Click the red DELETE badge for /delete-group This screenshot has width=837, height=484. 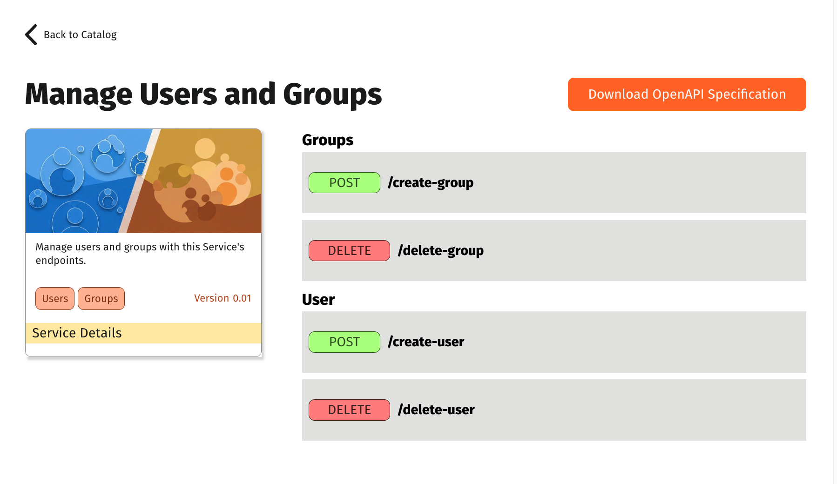coord(349,250)
